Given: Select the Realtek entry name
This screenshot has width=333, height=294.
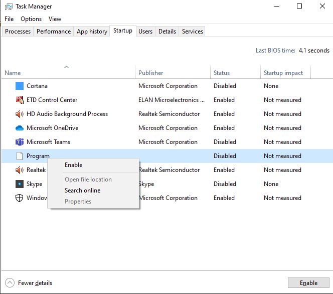Looking at the screenshot, I should 36,170.
